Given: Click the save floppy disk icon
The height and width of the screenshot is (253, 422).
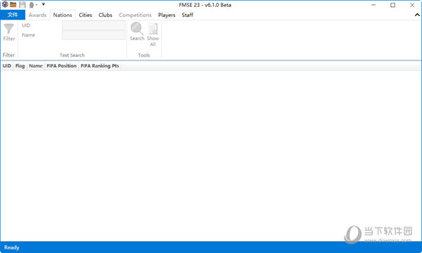Looking at the screenshot, I should [x=23, y=5].
